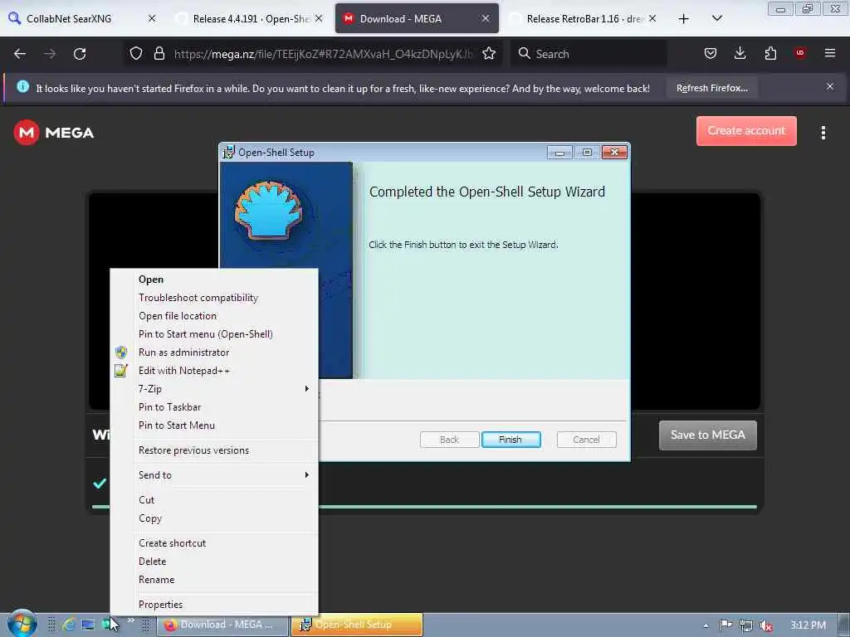Click Create account on MEGA
This screenshot has height=637, width=850.
[x=746, y=130]
